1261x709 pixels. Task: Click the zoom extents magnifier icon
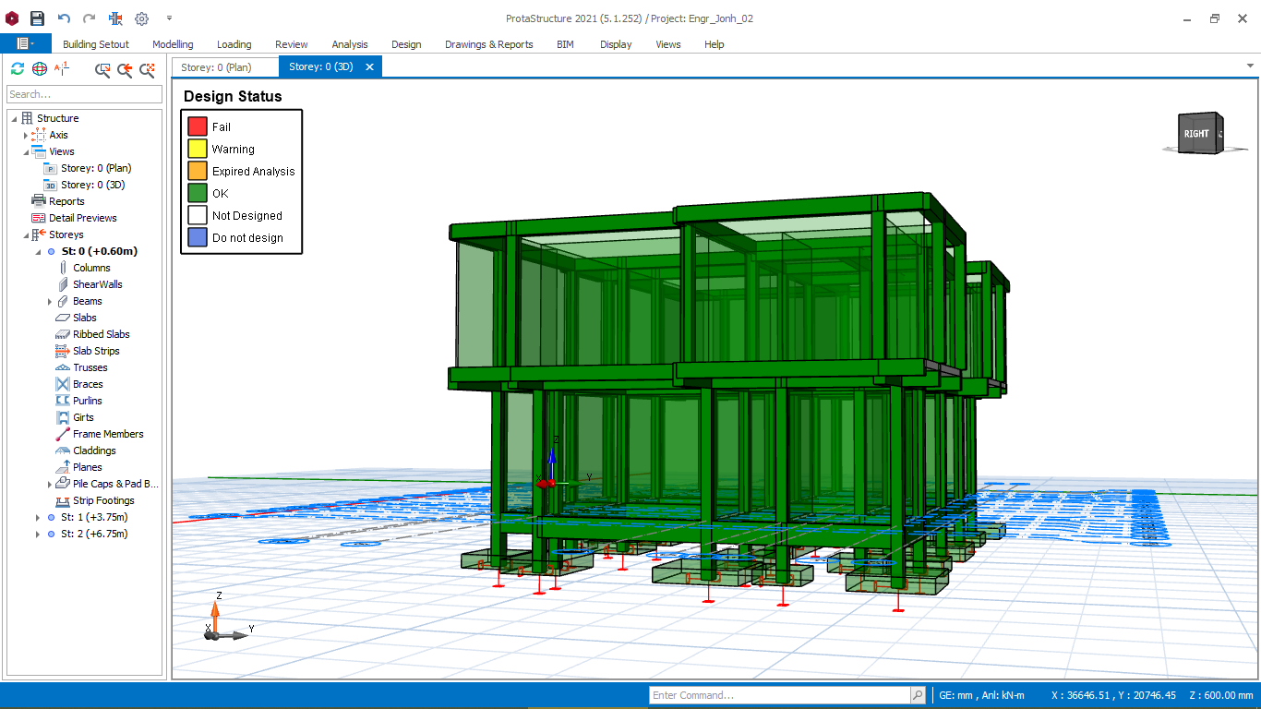pyautogui.click(x=147, y=69)
